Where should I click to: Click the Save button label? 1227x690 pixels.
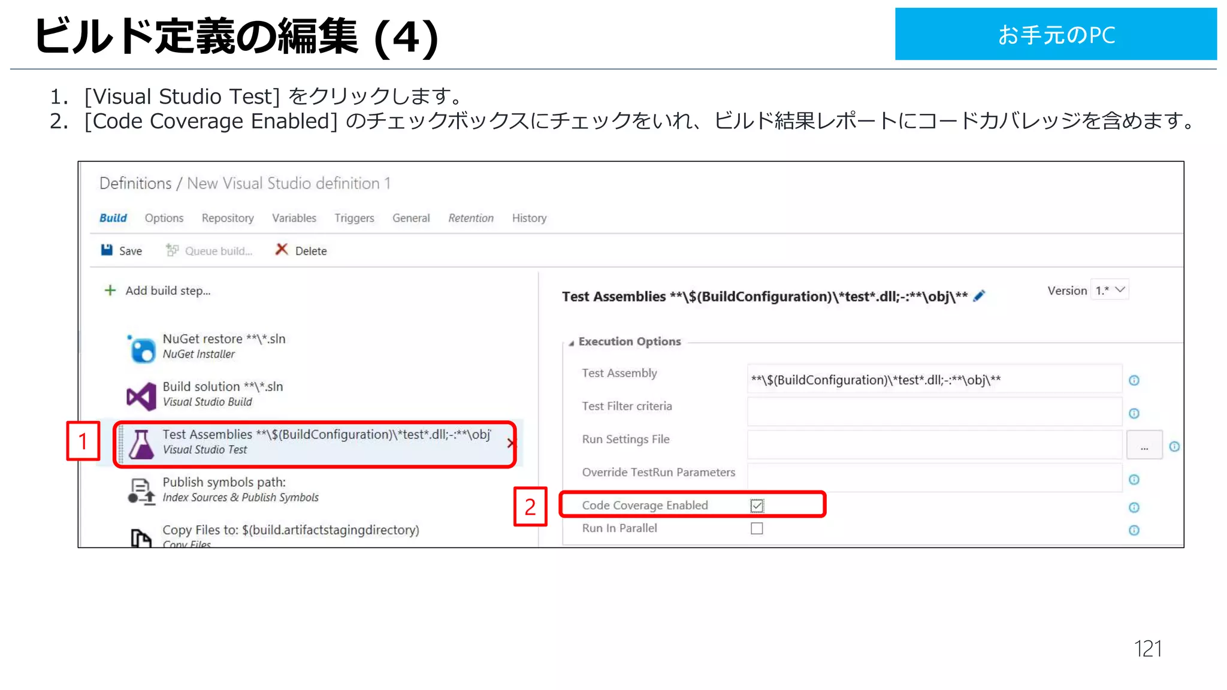coord(131,251)
